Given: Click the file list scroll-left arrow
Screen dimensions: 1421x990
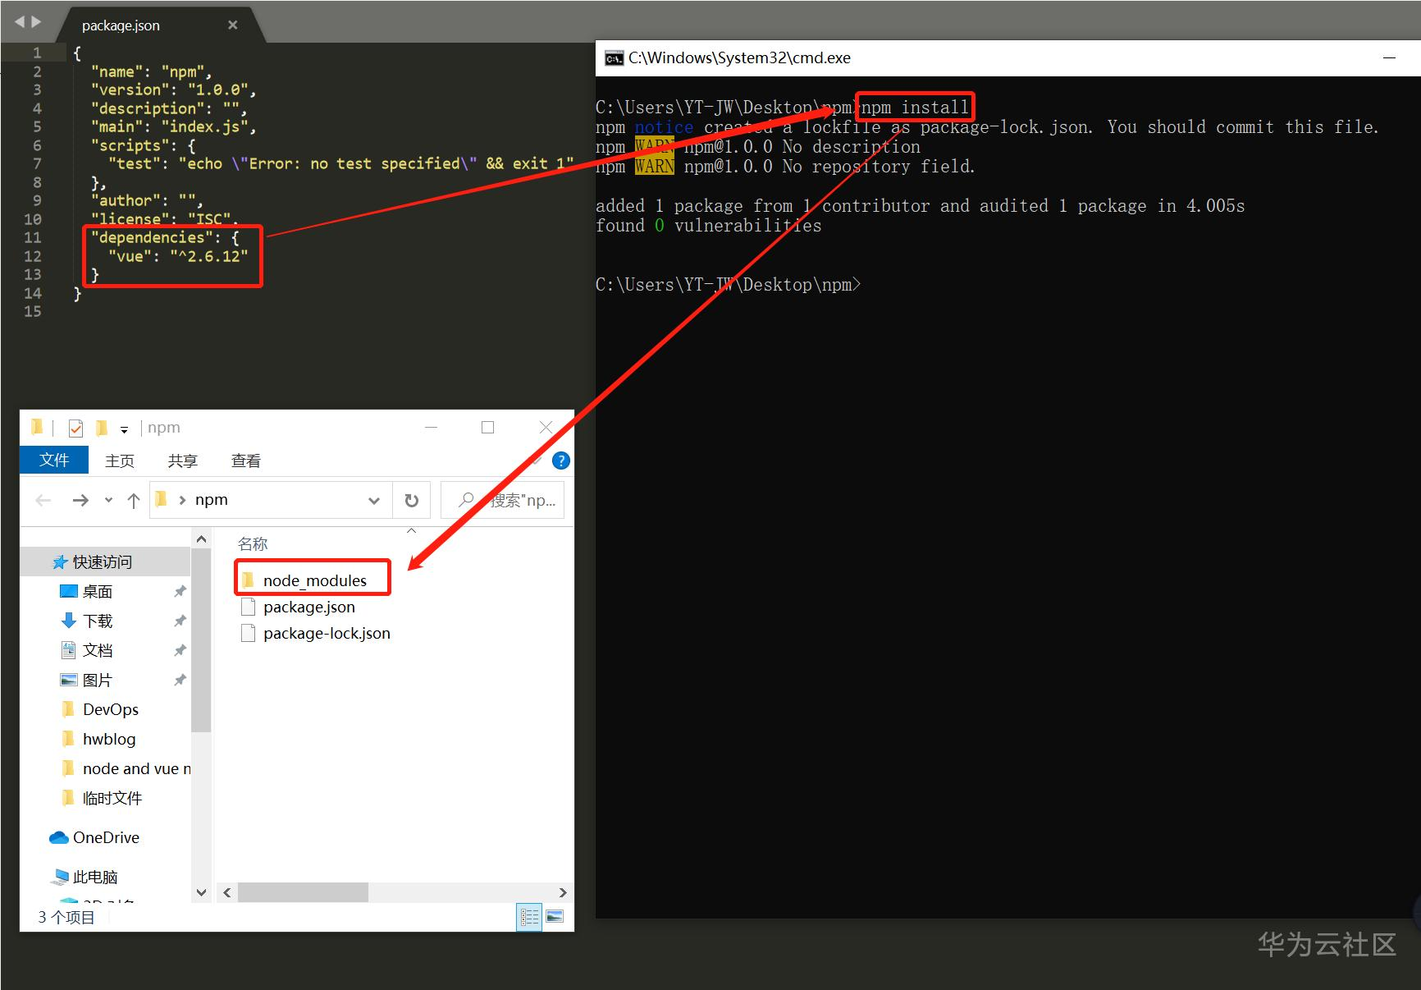Looking at the screenshot, I should [x=227, y=892].
